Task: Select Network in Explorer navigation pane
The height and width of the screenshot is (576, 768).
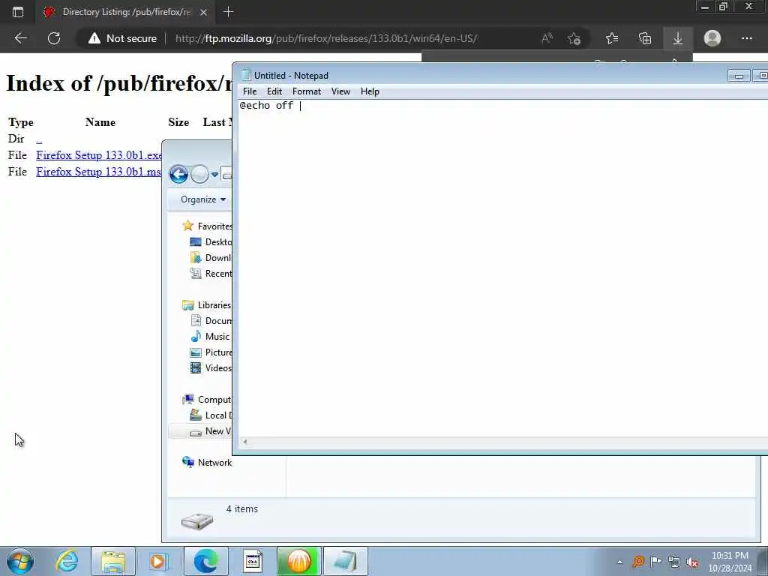Action: coord(207,462)
